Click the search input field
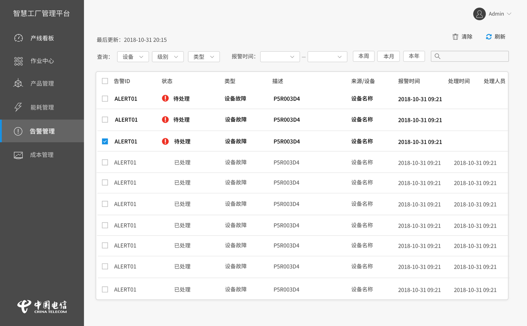 coord(473,56)
